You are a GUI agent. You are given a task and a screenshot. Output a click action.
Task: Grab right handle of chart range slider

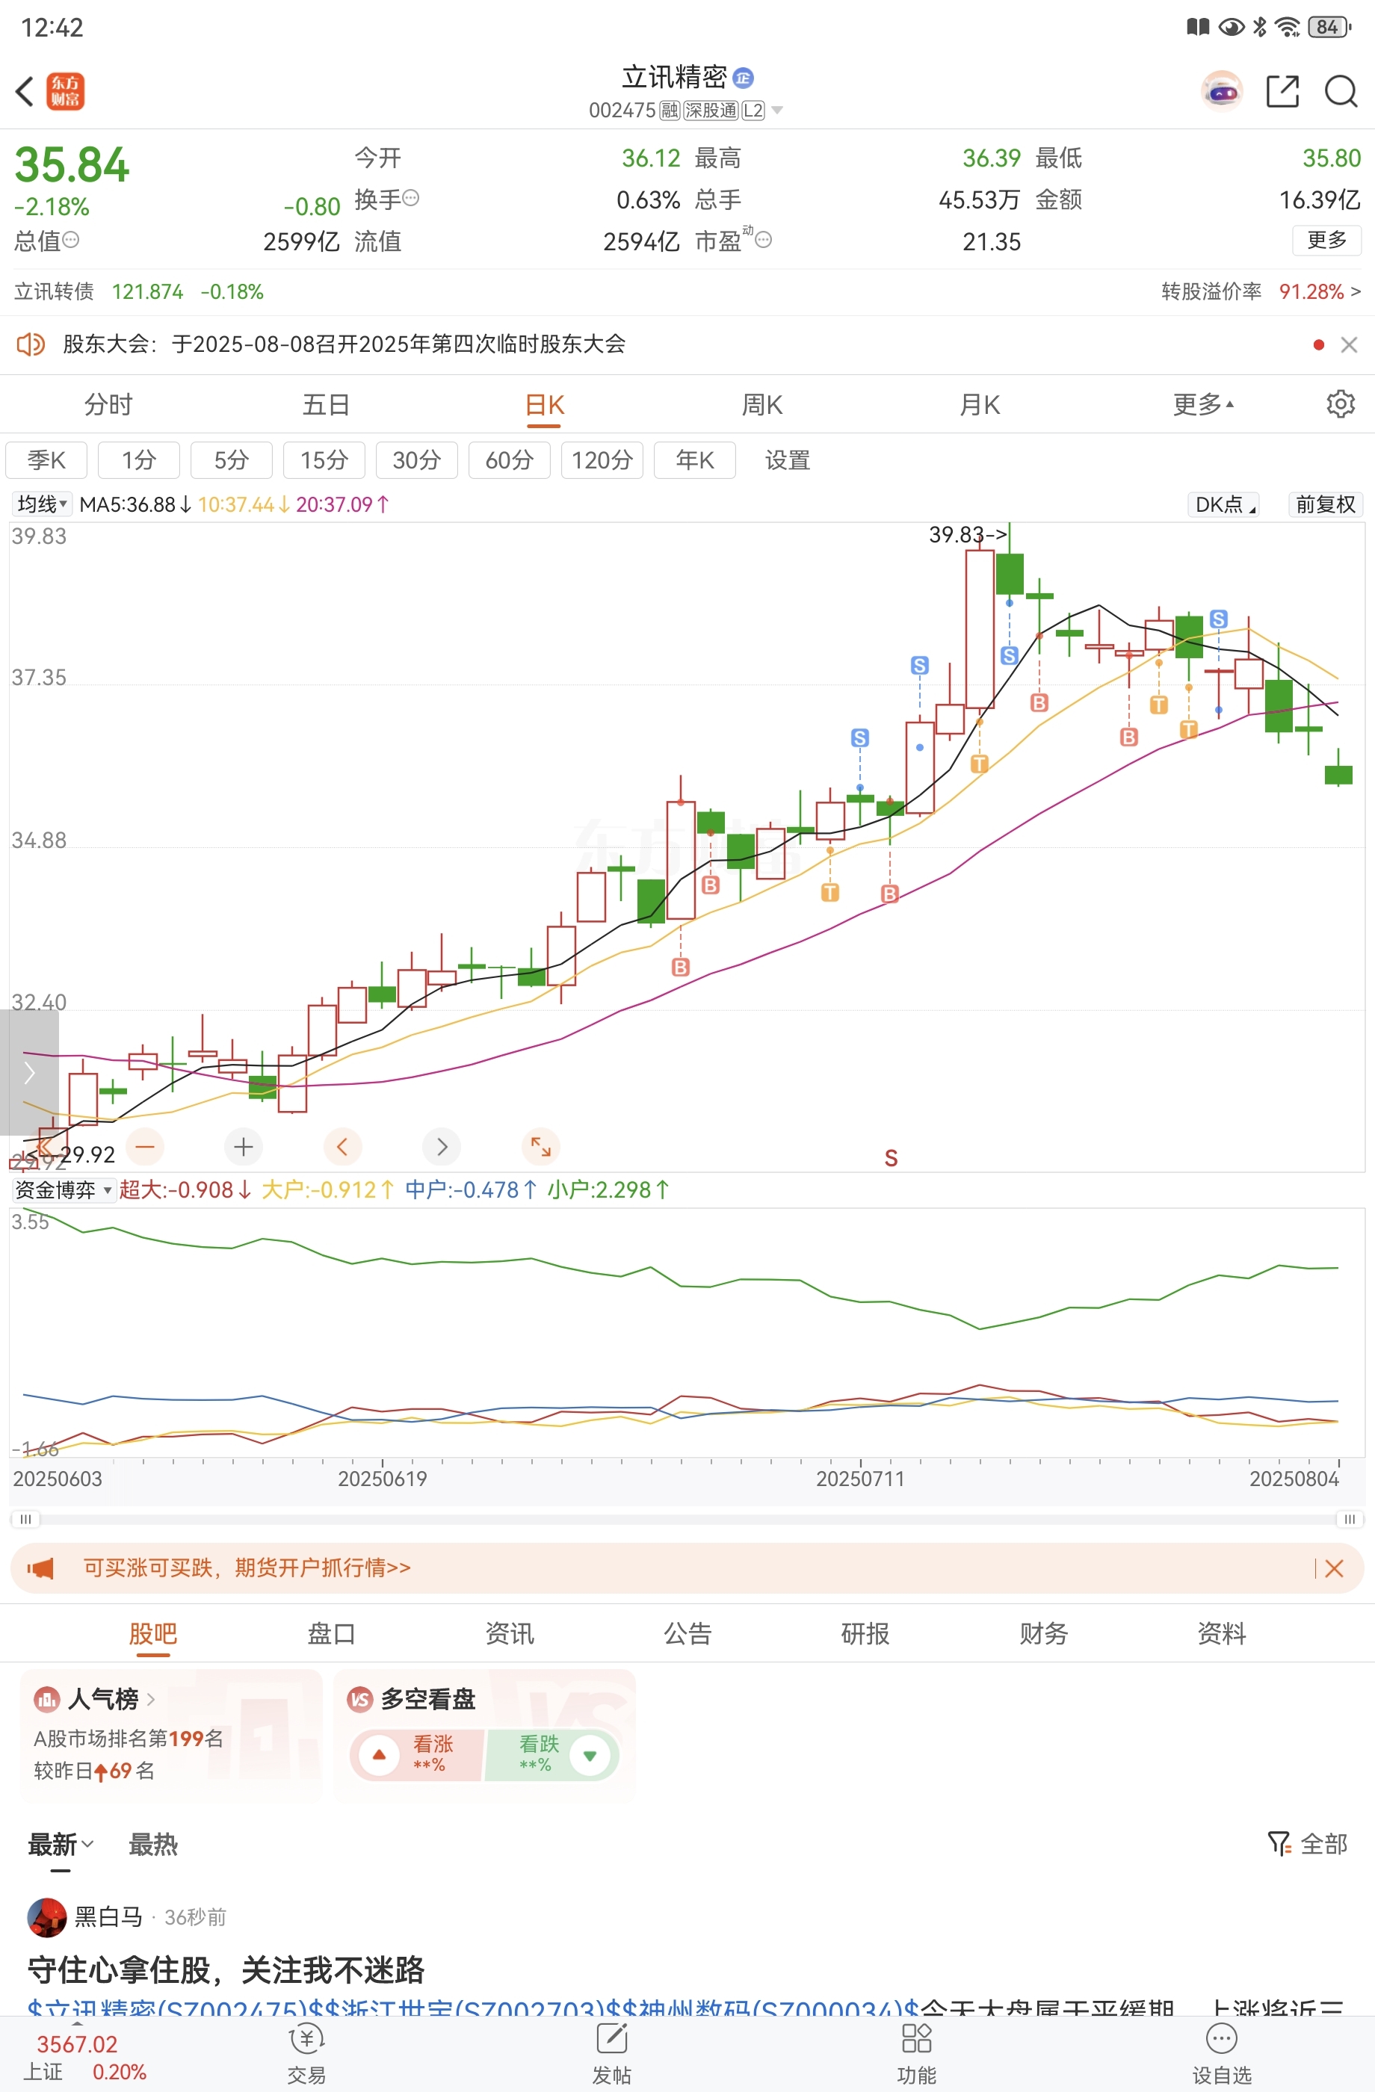1350,1519
